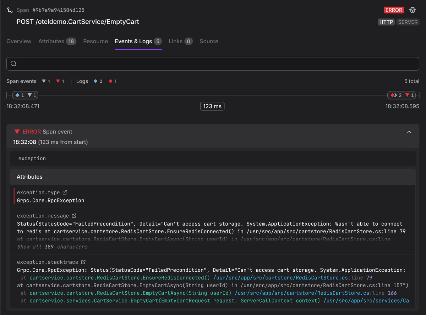
Task: Click the HTTP badge in header
Action: tap(386, 22)
